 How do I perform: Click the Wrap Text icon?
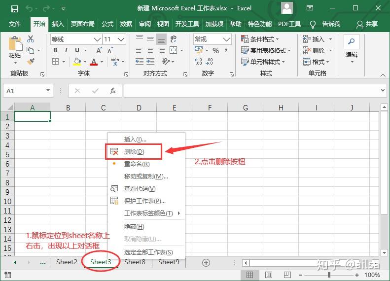pyautogui.click(x=174, y=39)
